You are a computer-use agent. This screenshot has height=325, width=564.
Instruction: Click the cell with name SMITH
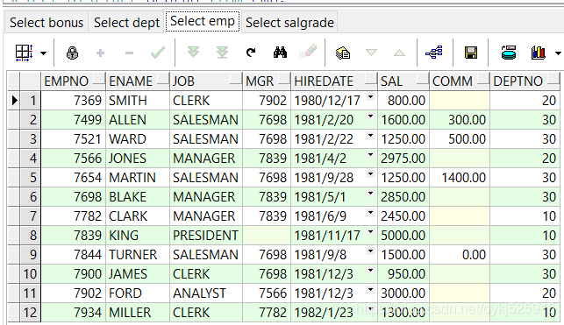point(138,101)
